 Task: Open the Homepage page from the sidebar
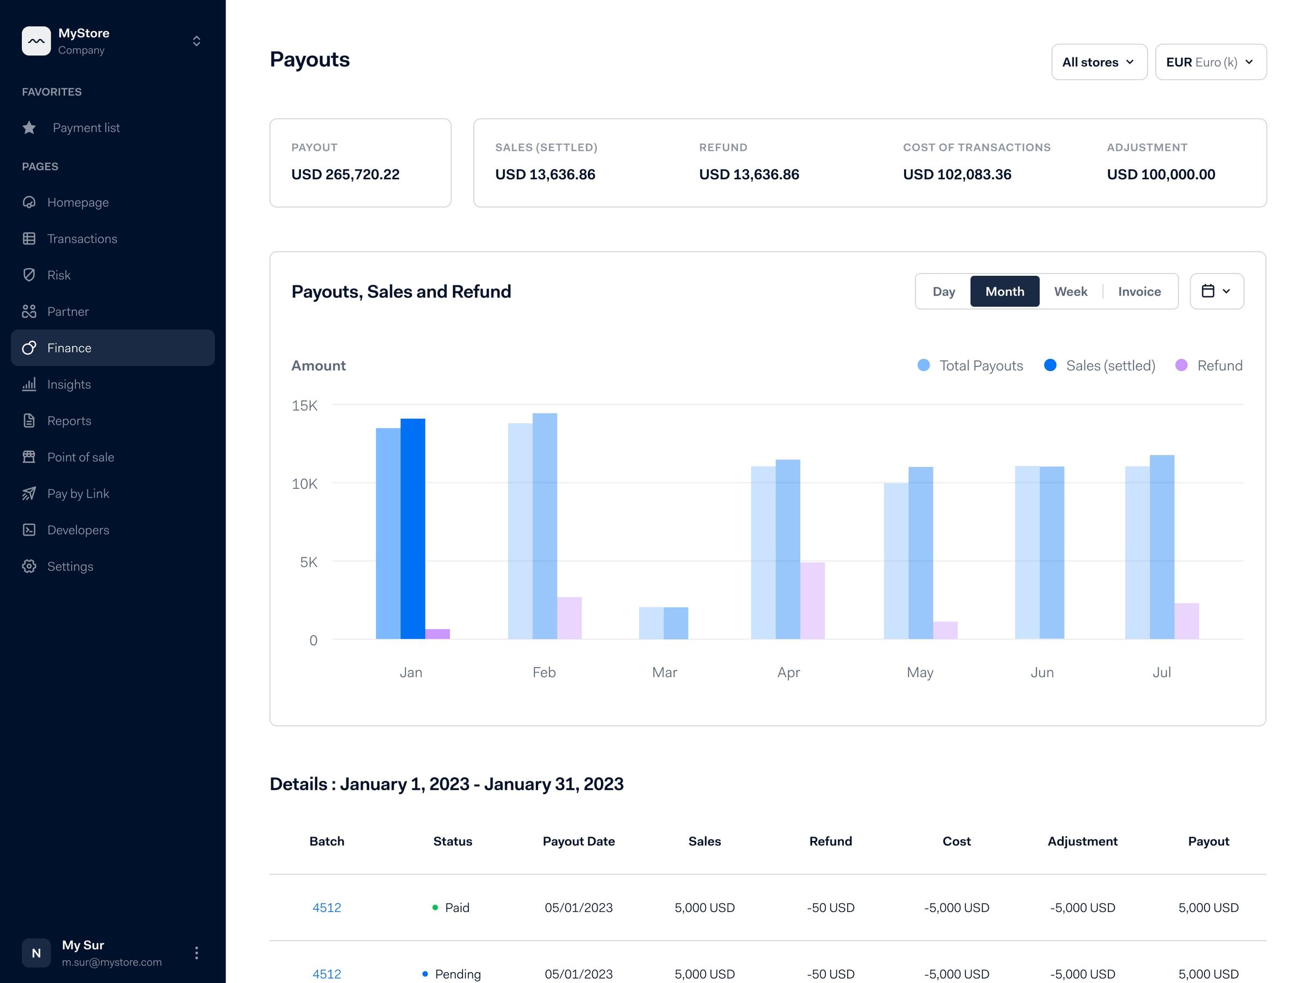click(78, 202)
